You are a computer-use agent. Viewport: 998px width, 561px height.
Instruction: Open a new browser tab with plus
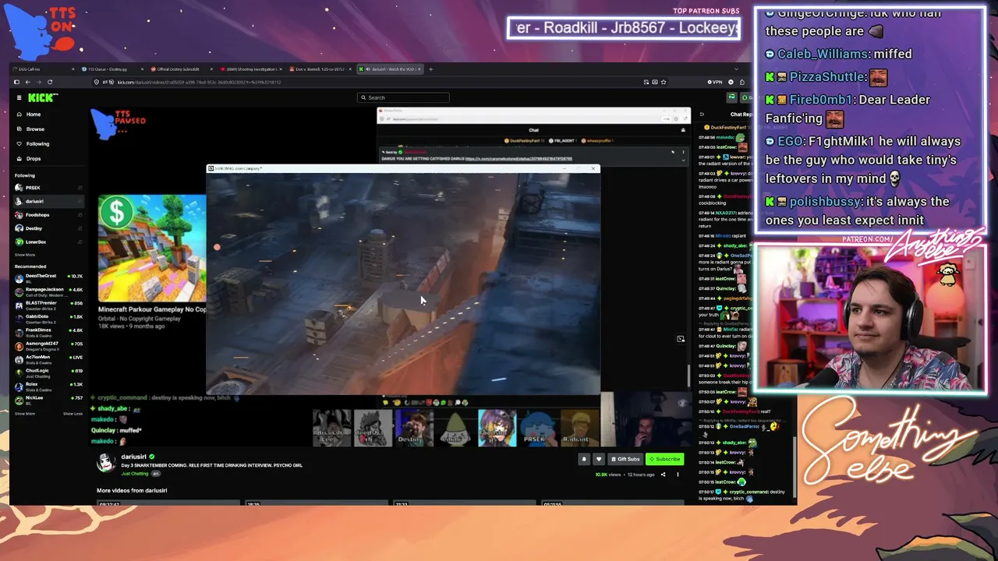point(430,69)
